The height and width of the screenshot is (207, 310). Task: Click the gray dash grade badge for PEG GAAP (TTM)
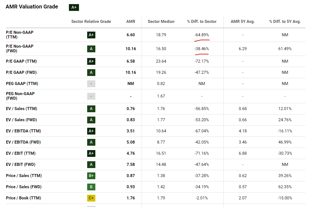[91, 84]
